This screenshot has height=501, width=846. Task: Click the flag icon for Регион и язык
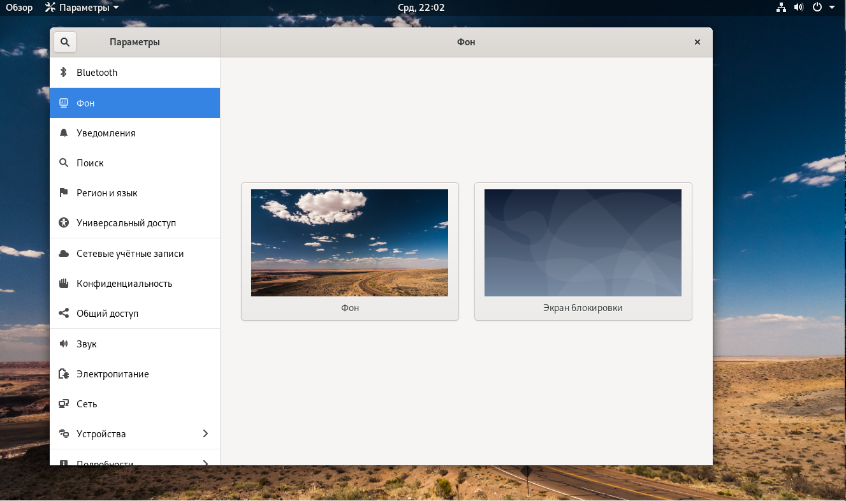[63, 192]
